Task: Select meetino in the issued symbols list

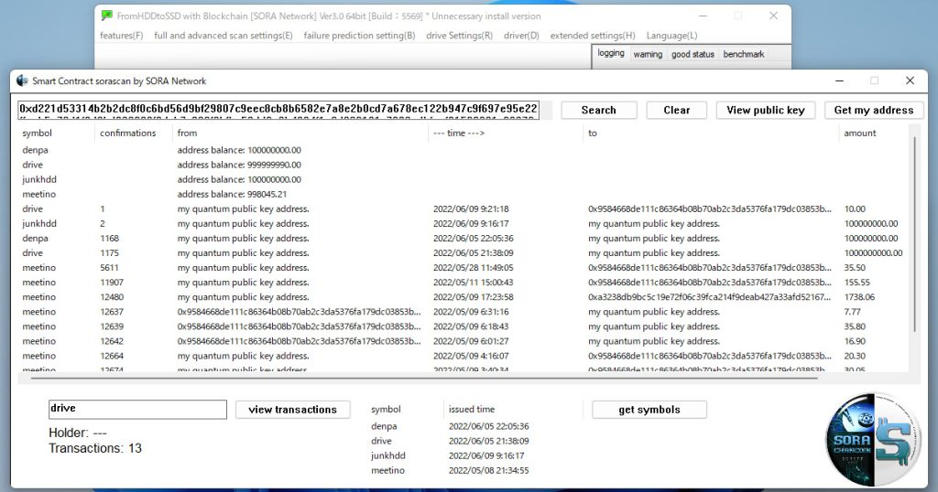Action: pos(387,470)
